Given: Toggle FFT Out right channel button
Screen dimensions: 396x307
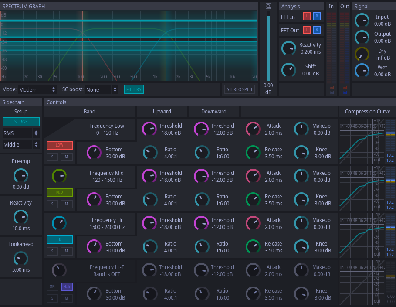Looking at the screenshot, I should coord(317,30).
